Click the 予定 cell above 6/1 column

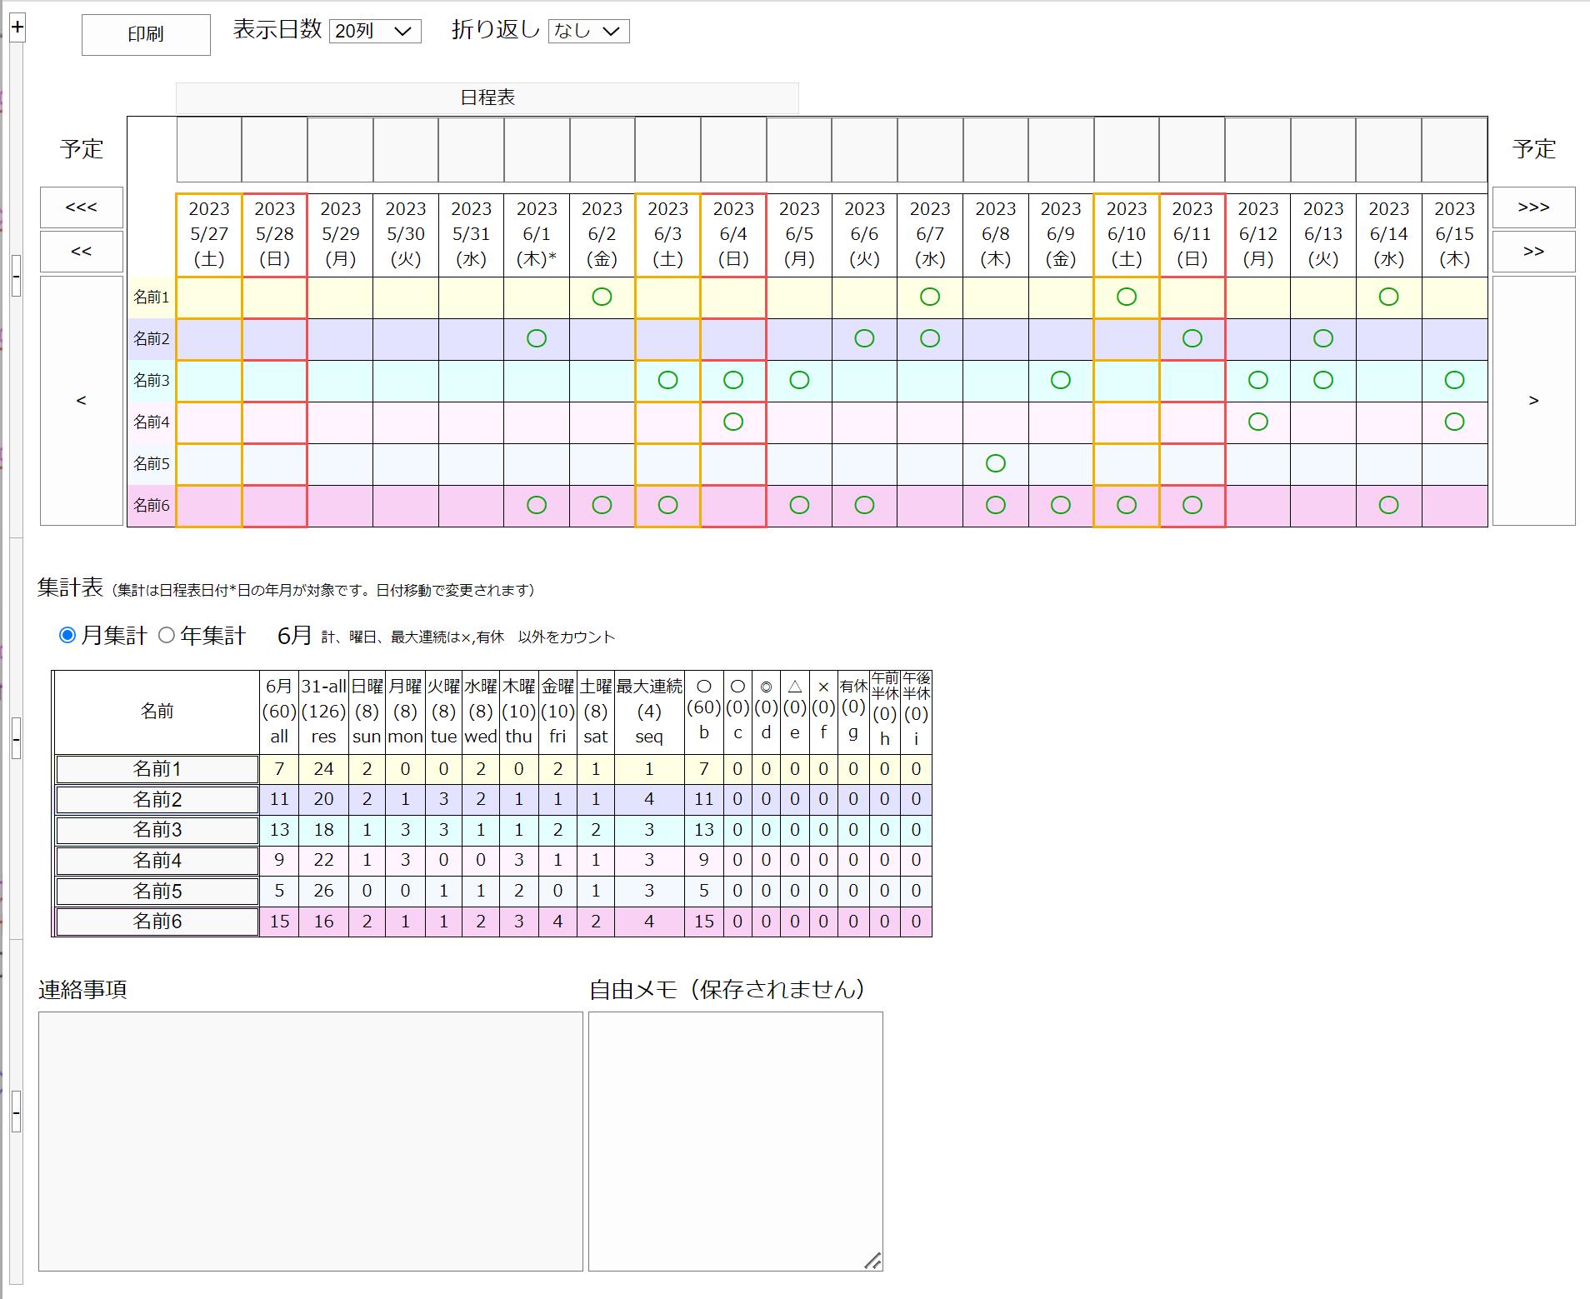tap(537, 149)
